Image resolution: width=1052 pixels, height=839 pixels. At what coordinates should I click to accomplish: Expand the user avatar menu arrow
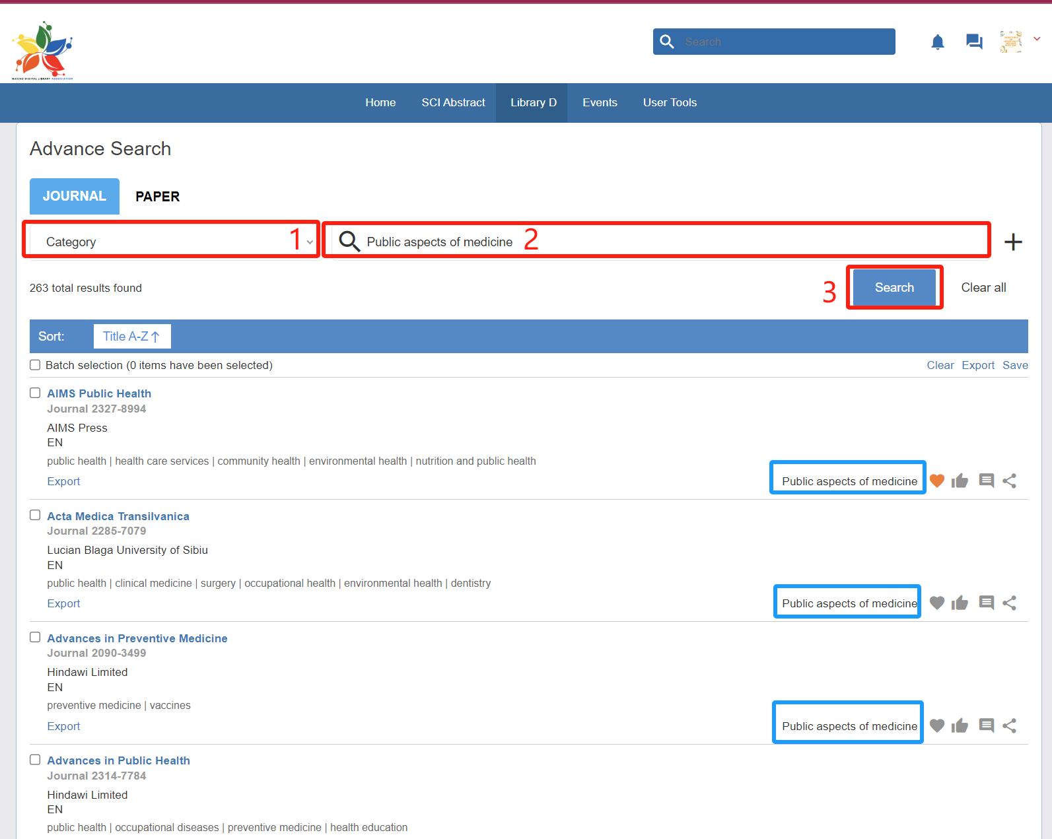1037,39
